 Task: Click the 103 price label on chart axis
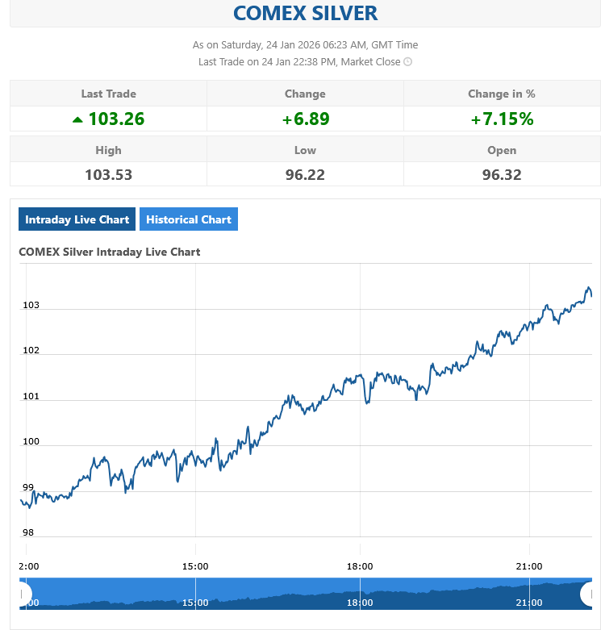point(31,306)
